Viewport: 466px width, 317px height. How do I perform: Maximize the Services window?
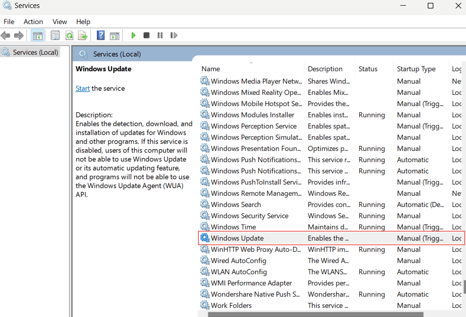431,6
